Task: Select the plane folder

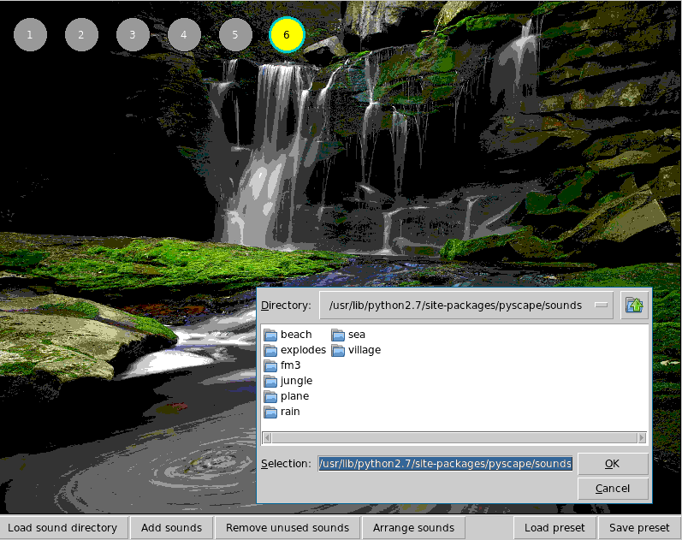Action: tap(294, 396)
